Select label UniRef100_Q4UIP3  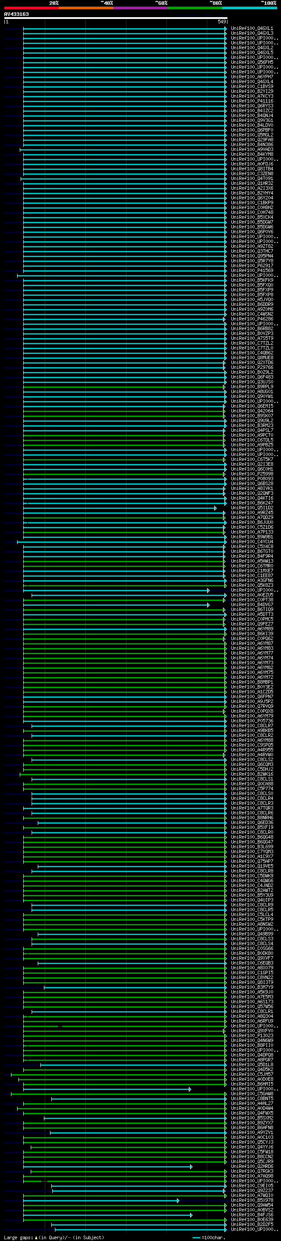click(x=252, y=900)
